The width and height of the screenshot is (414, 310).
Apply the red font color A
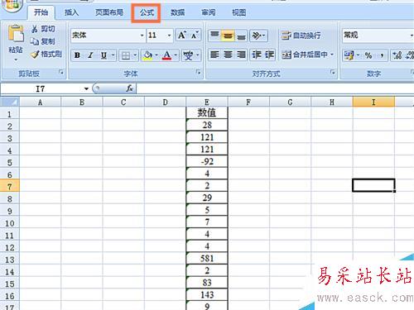click(x=166, y=55)
